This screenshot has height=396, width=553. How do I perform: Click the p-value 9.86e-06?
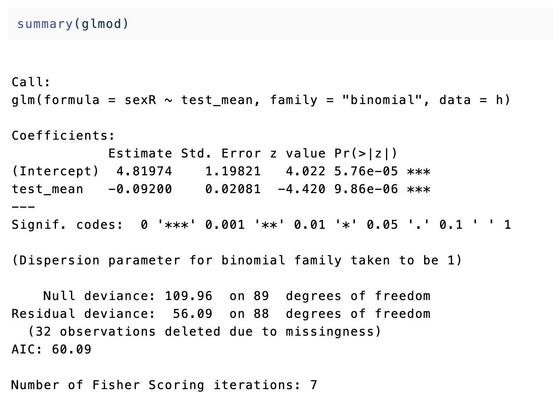(366, 189)
